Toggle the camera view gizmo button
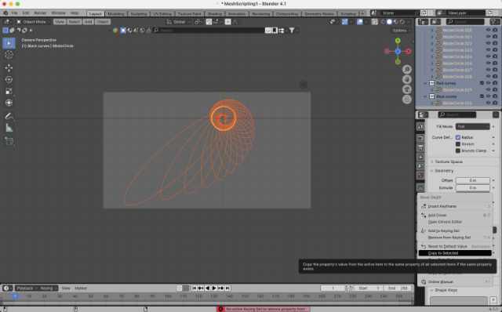Image resolution: width=502 pixels, height=312 pixels. point(407,89)
